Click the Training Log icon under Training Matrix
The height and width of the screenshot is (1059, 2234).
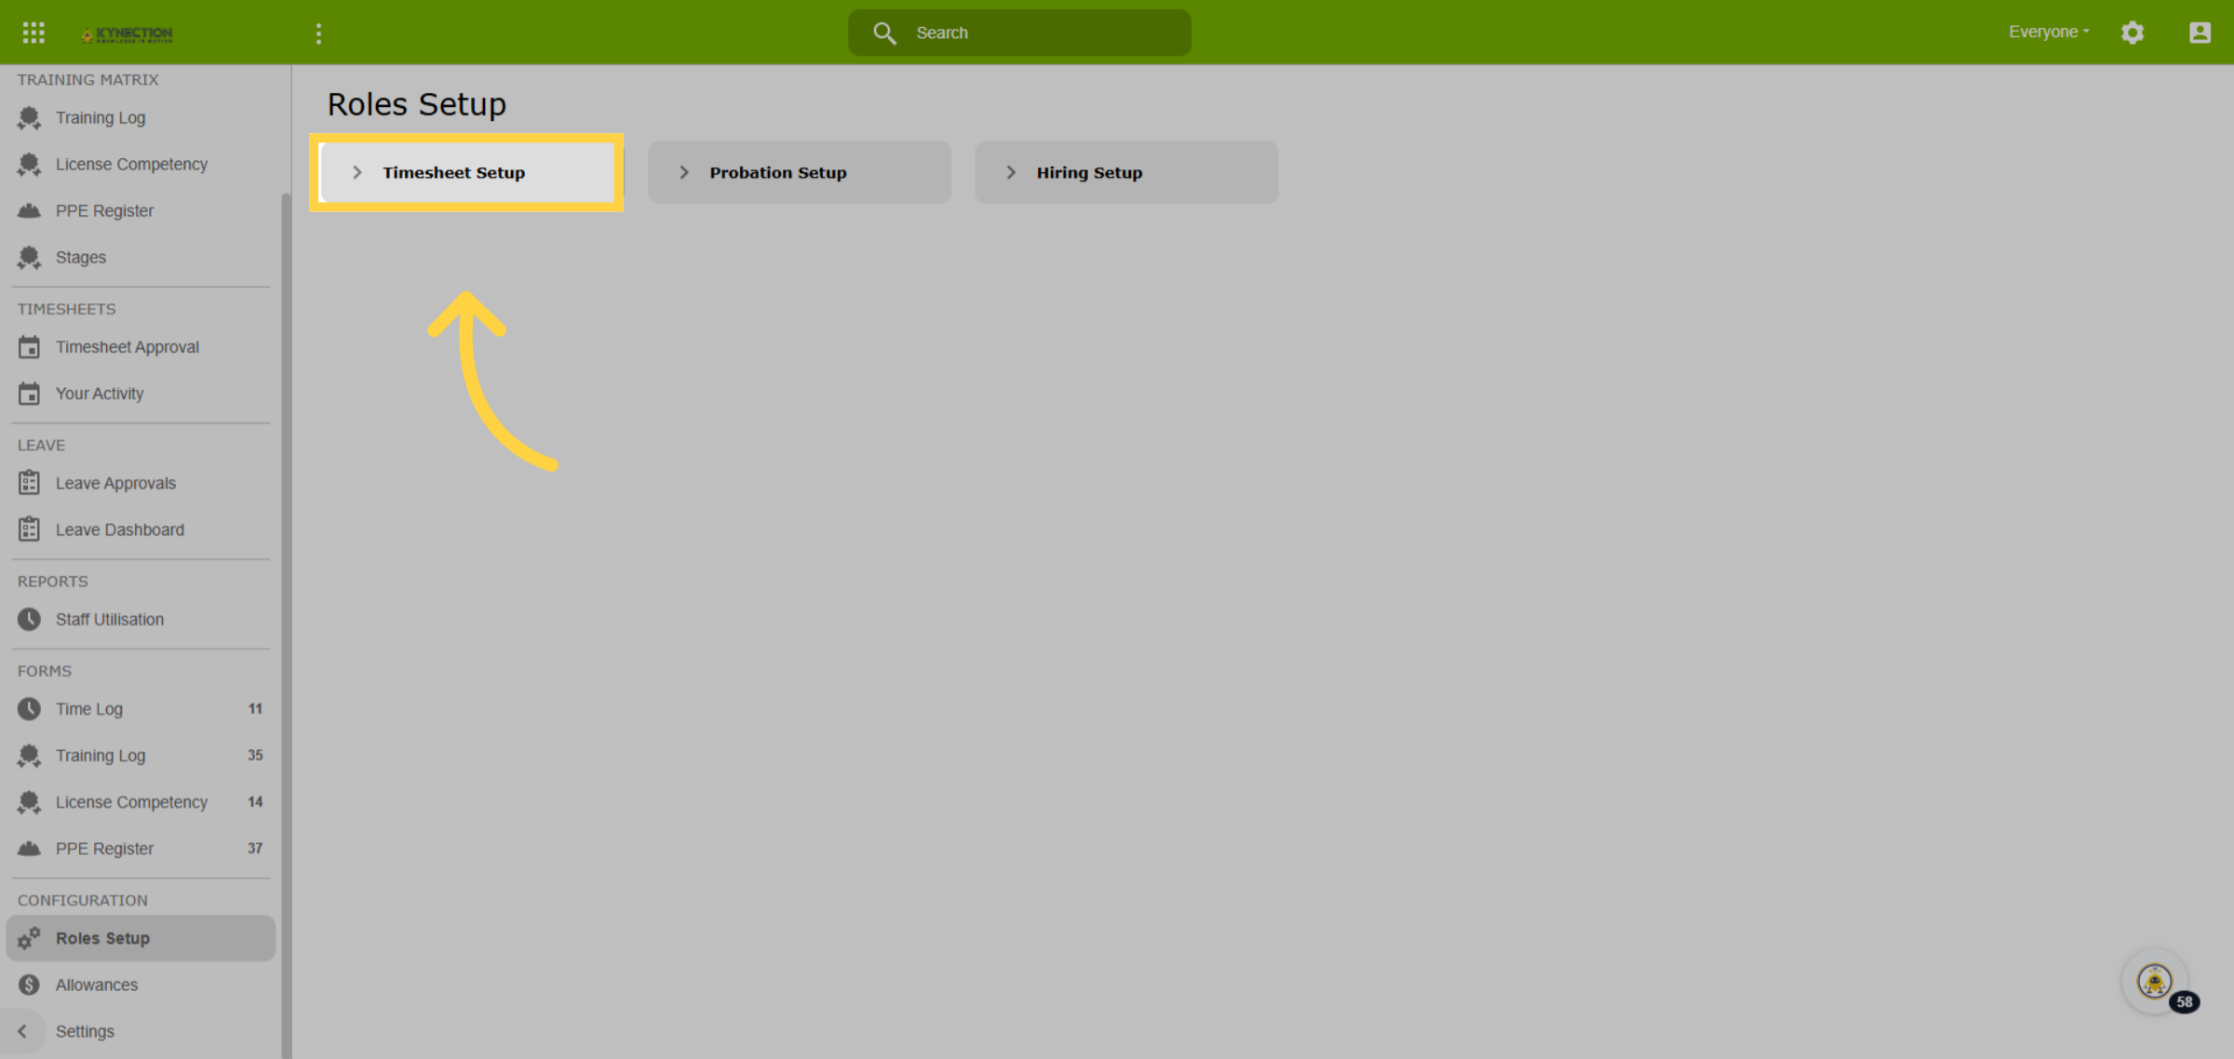point(29,118)
